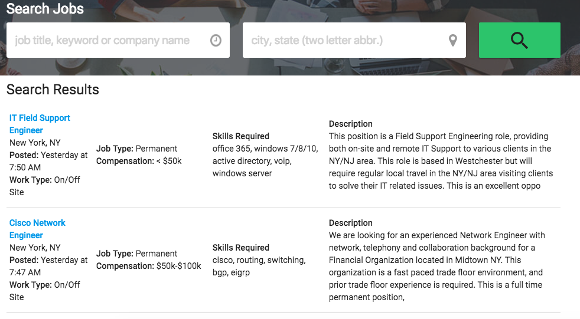This screenshot has width=580, height=319.
Task: Click the location pin icon
Action: [452, 41]
